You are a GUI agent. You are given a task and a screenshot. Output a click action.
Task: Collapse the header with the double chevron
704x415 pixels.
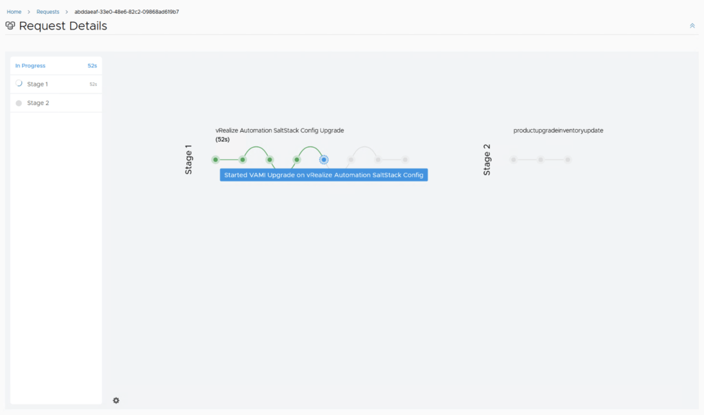(x=692, y=25)
